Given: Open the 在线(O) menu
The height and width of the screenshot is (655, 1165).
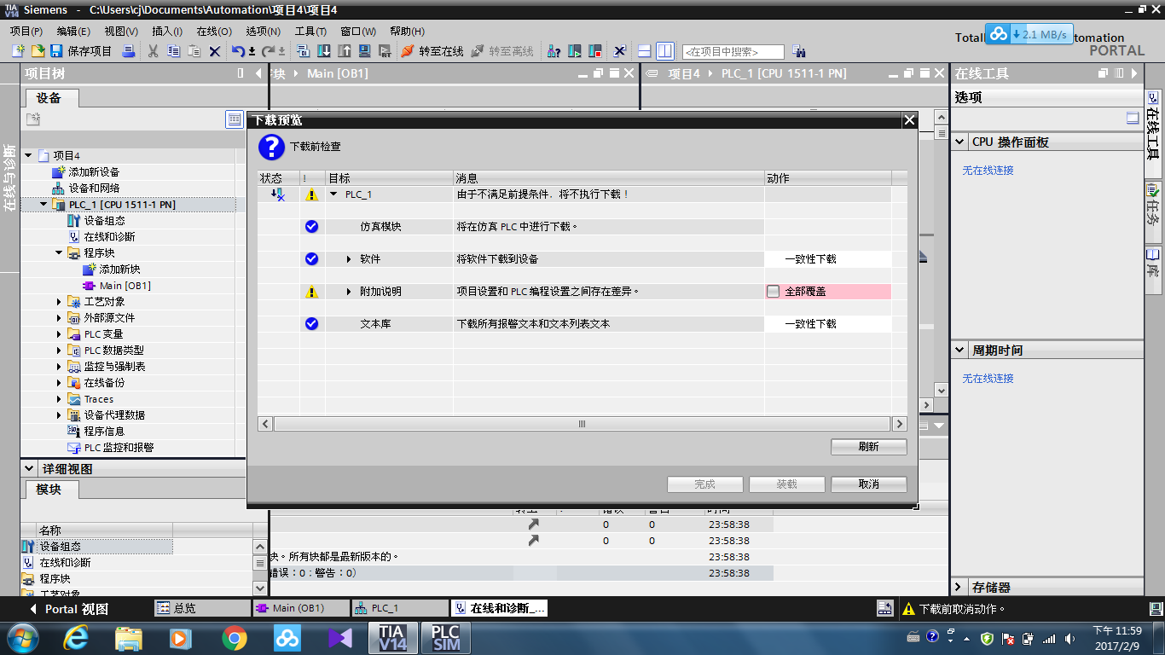Looking at the screenshot, I should point(213,32).
